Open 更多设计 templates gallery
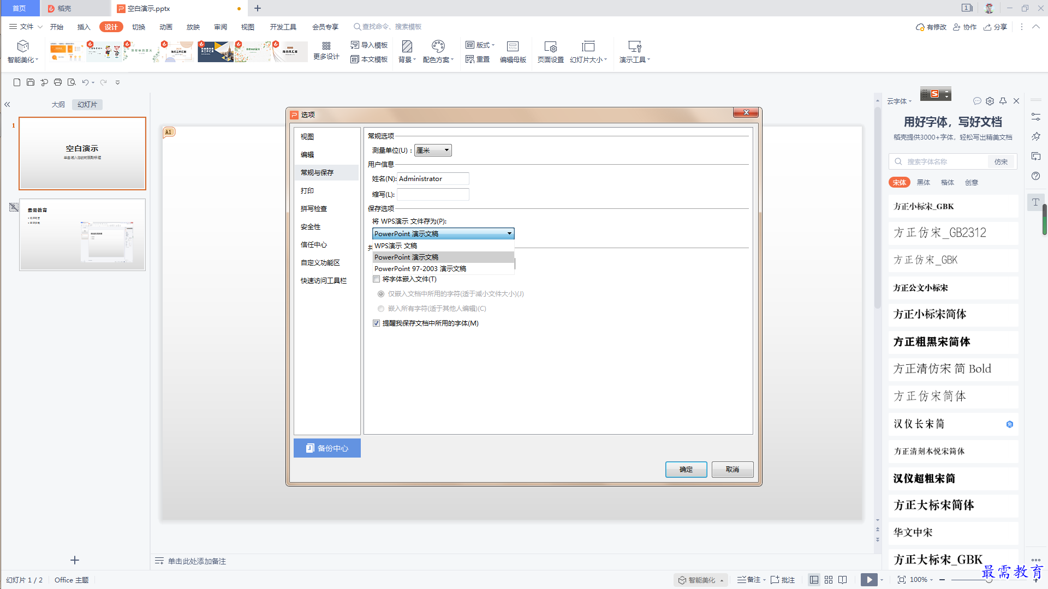Viewport: 1048px width, 589px height. (326, 51)
